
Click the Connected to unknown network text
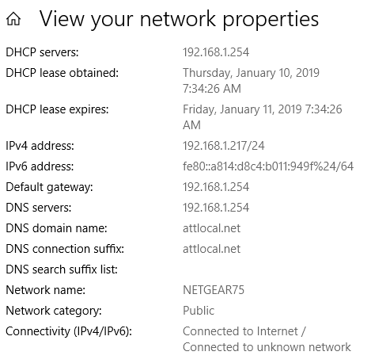tap(267, 347)
